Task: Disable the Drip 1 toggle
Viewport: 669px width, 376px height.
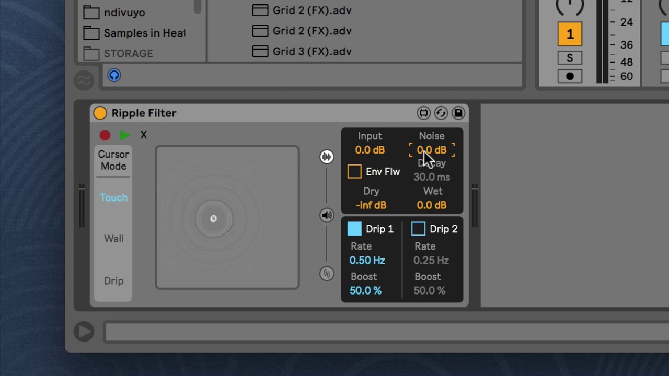Action: 354,229
